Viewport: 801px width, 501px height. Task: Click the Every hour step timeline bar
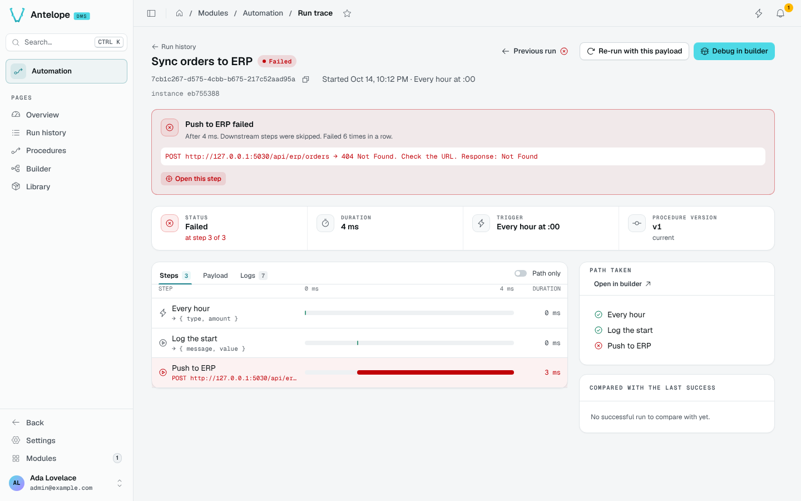409,313
